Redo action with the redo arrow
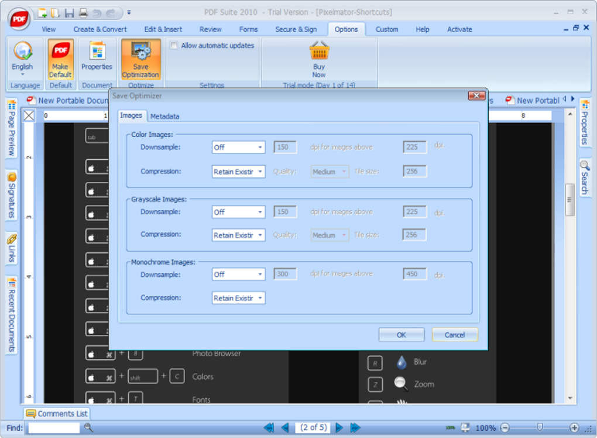 pyautogui.click(x=111, y=13)
